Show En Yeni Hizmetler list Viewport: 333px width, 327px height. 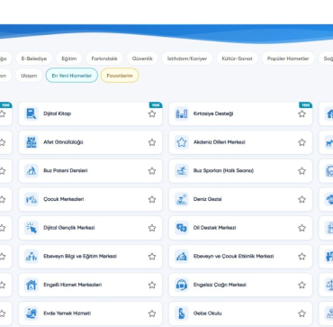[x=72, y=76]
